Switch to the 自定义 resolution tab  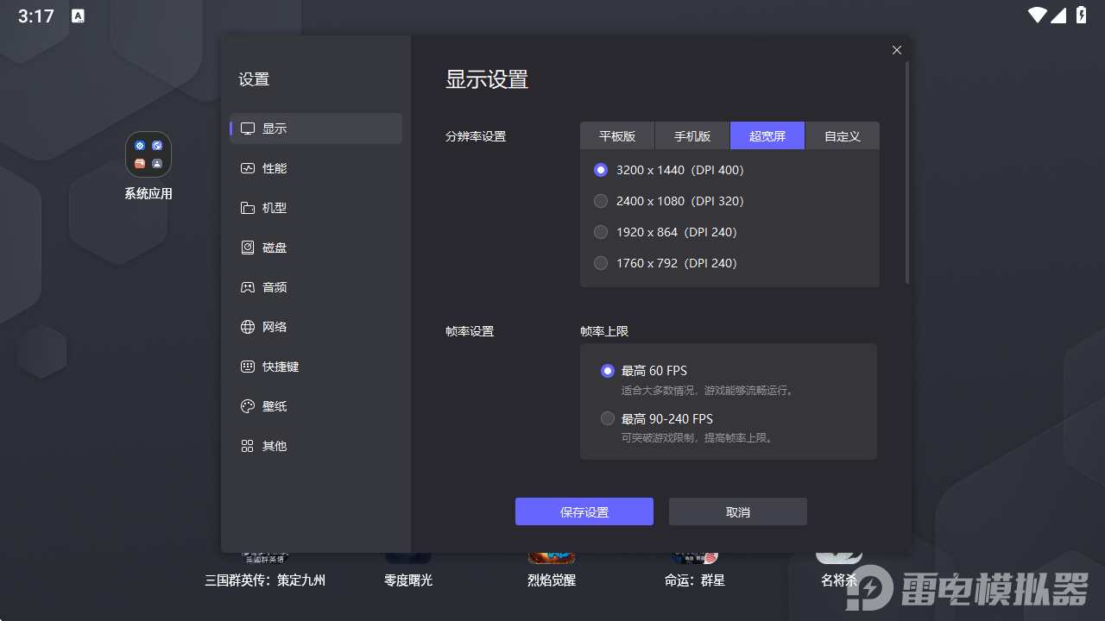tap(842, 135)
